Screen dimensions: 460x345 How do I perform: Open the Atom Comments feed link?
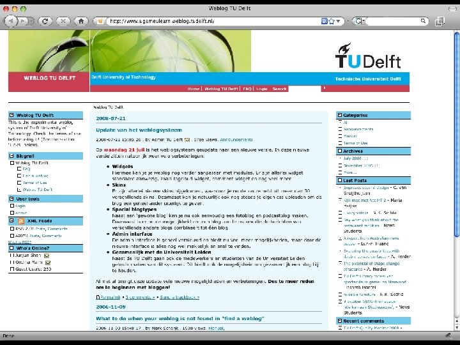click(52, 236)
